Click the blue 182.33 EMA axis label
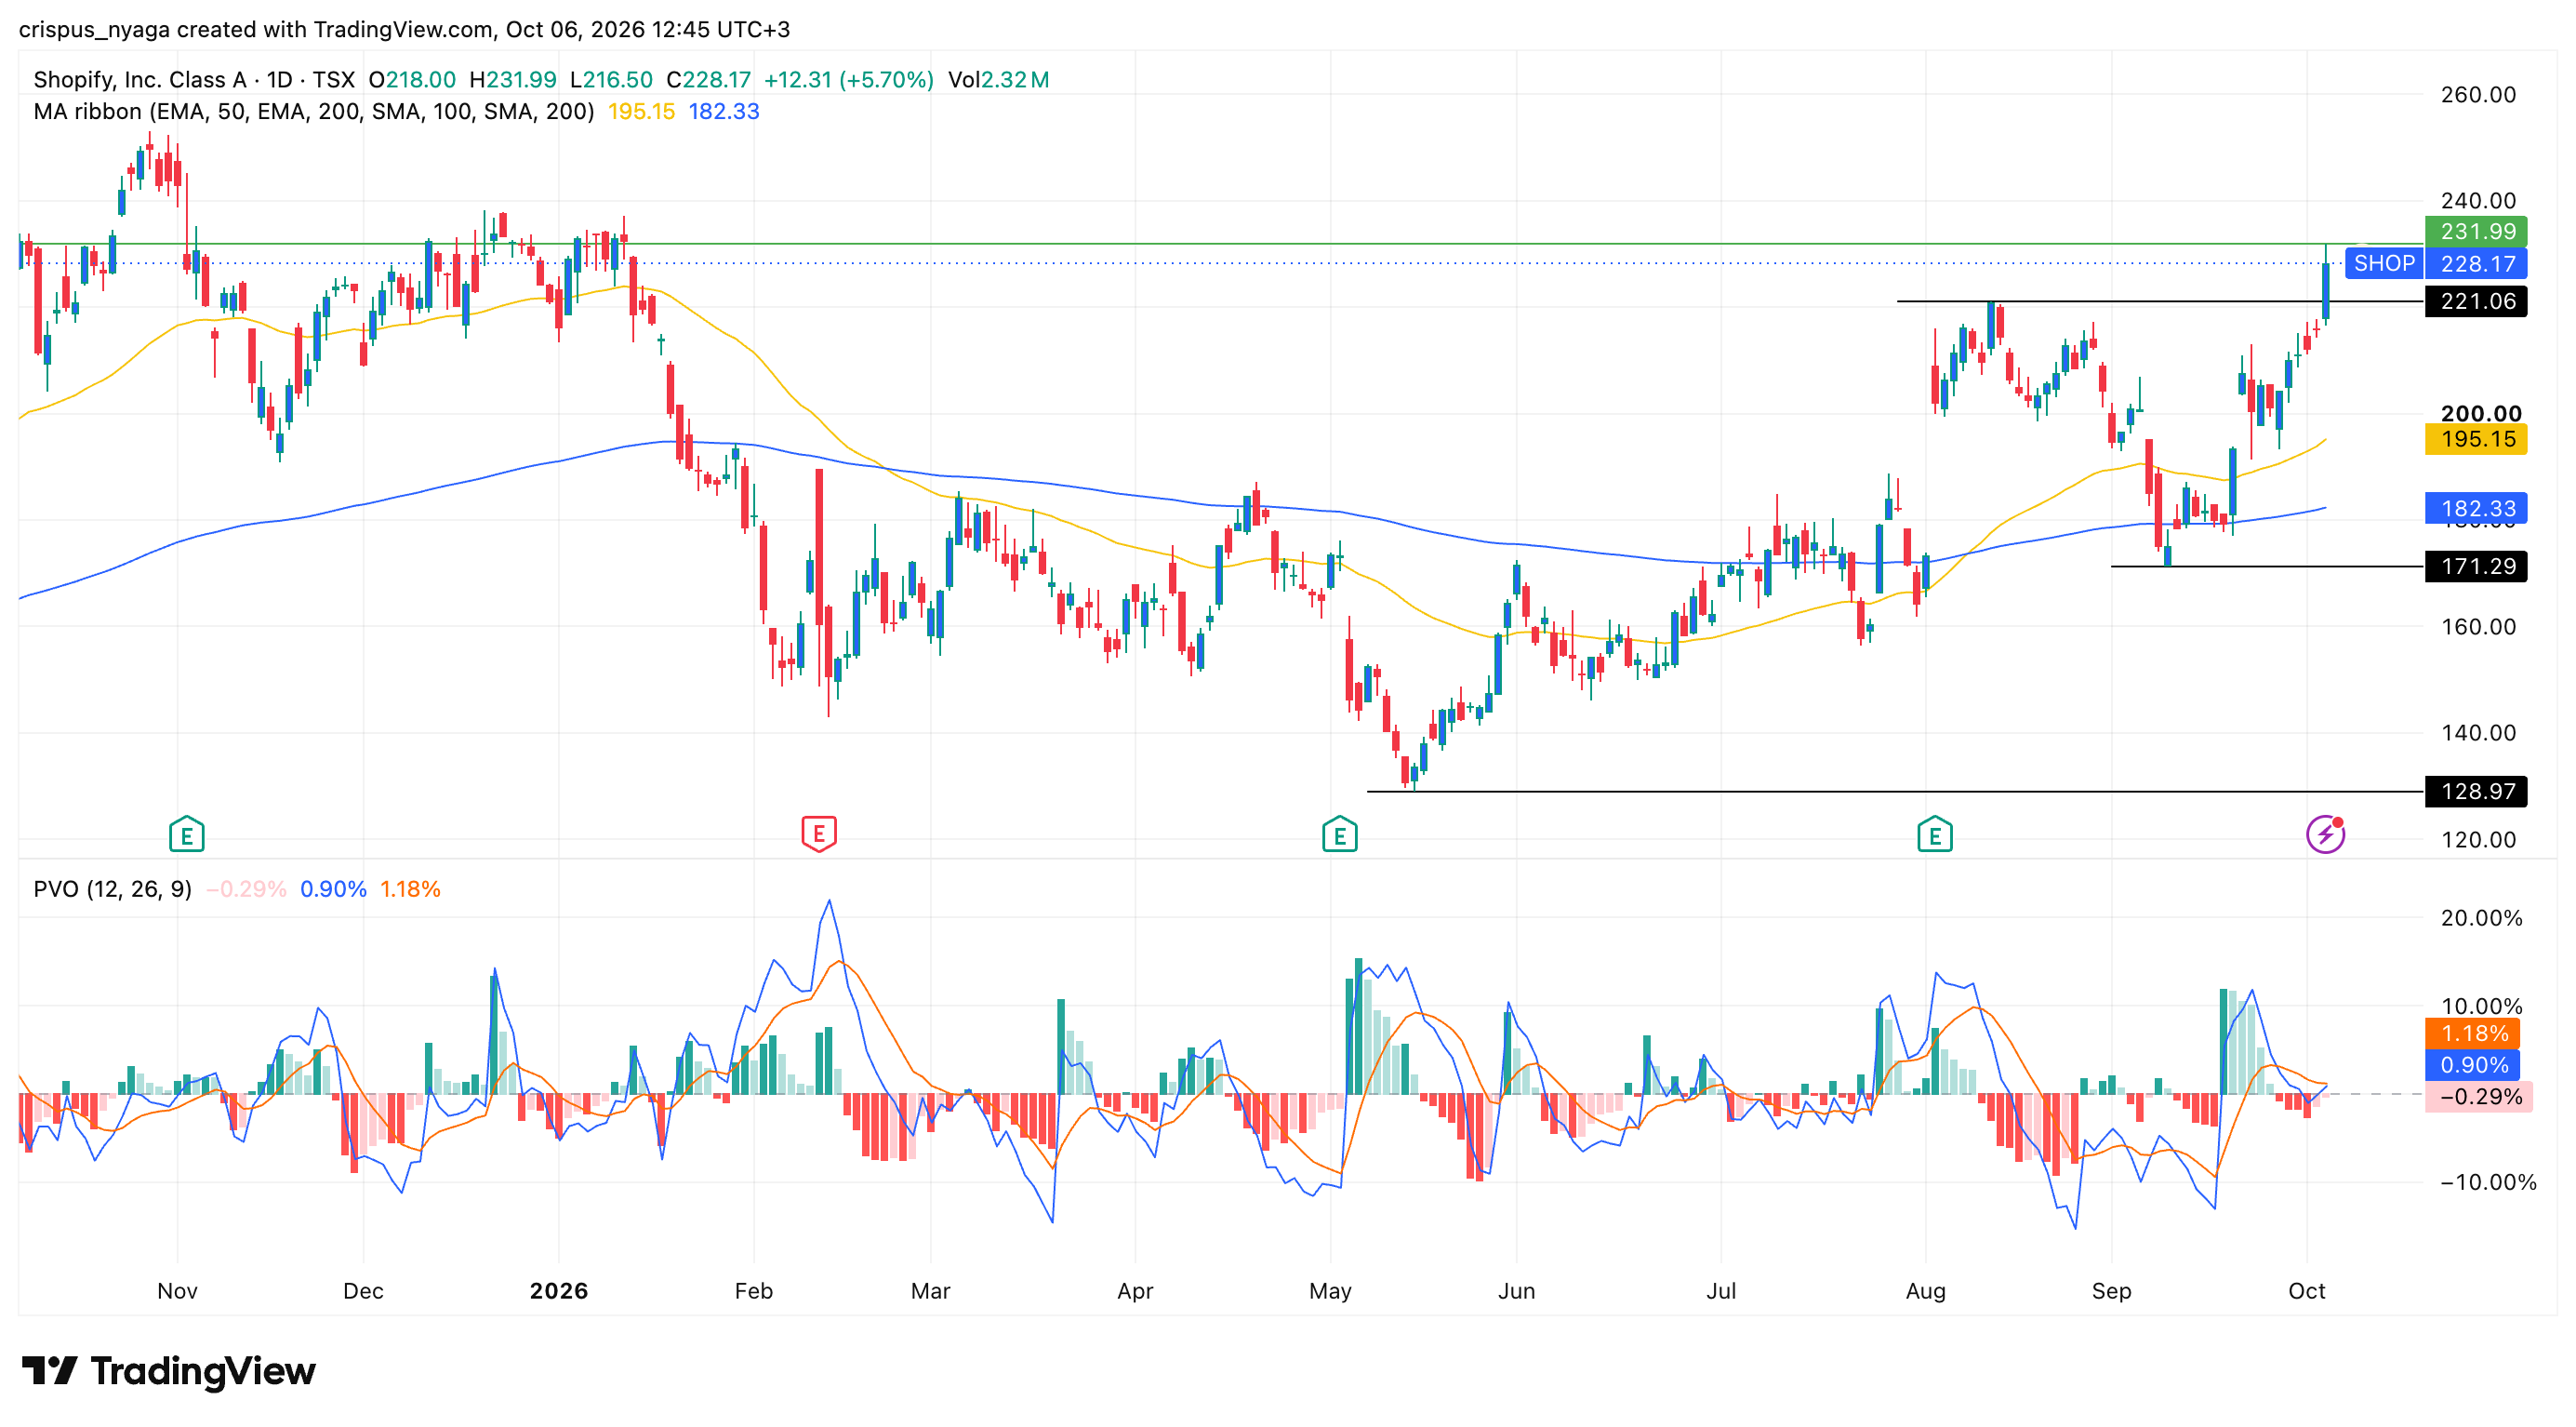This screenshot has height=1427, width=2576. tap(2476, 508)
